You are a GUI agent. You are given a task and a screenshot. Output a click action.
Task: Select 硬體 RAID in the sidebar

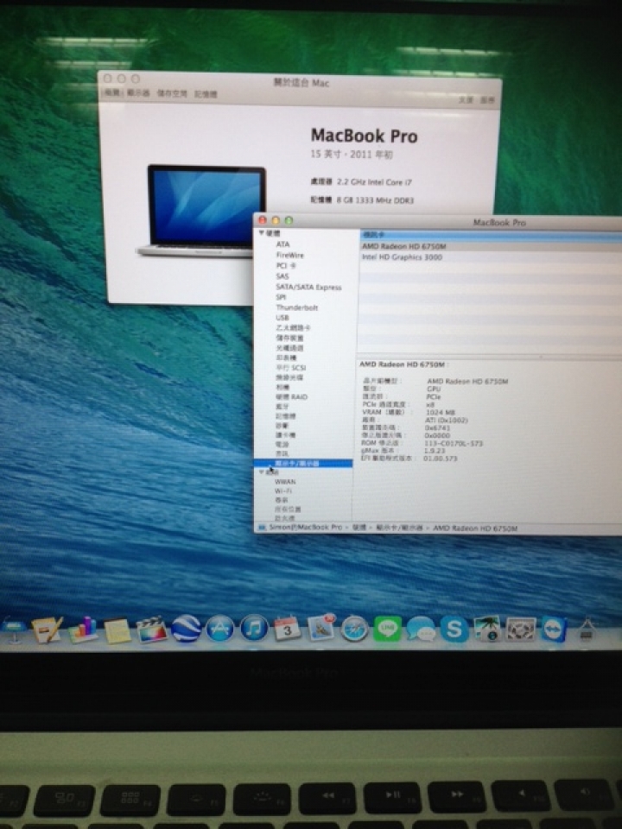pos(291,396)
